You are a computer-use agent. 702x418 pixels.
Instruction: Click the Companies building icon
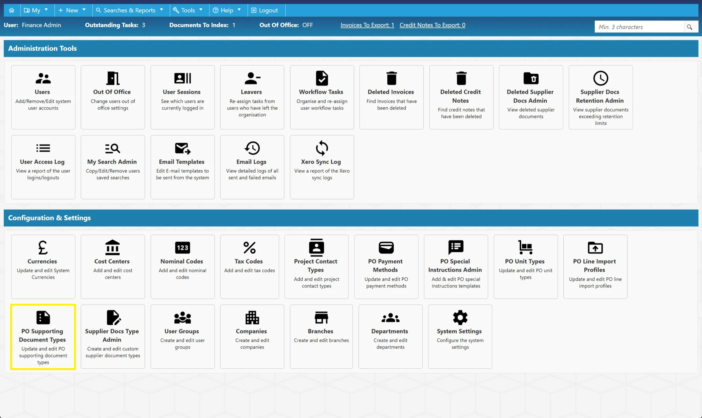click(x=252, y=317)
